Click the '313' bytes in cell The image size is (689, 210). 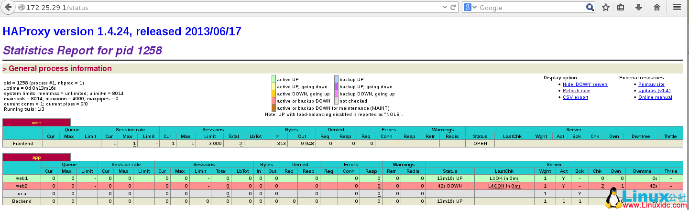pos(278,143)
